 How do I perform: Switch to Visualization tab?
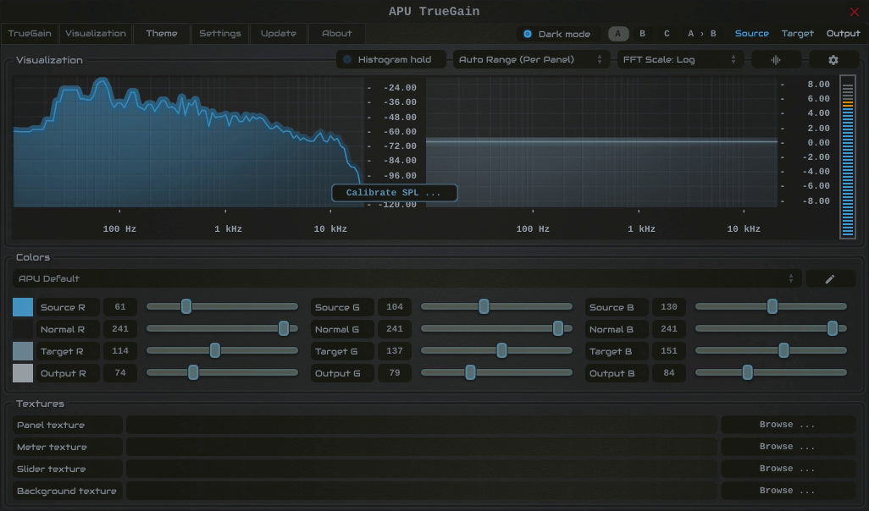[x=96, y=34]
